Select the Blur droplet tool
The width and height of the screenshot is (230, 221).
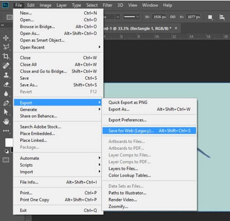pos(6,94)
